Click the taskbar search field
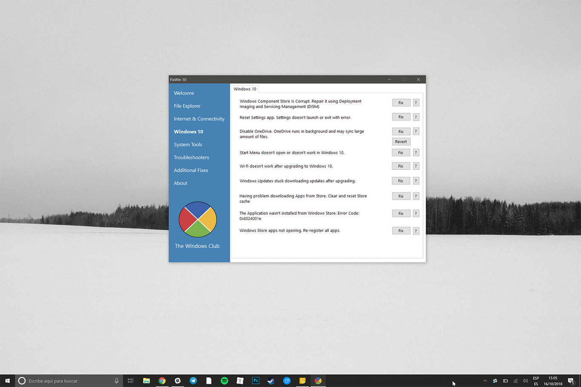The height and width of the screenshot is (387, 581). point(69,381)
